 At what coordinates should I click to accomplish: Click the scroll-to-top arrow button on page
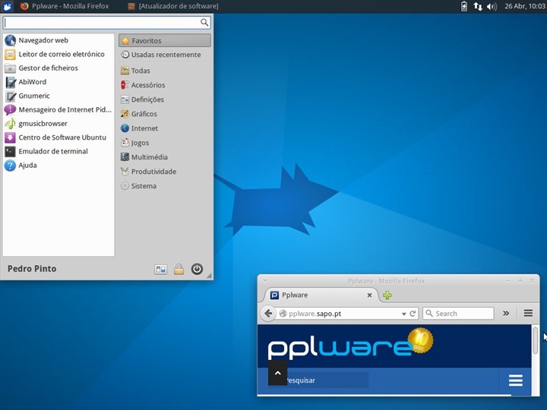click(x=278, y=373)
